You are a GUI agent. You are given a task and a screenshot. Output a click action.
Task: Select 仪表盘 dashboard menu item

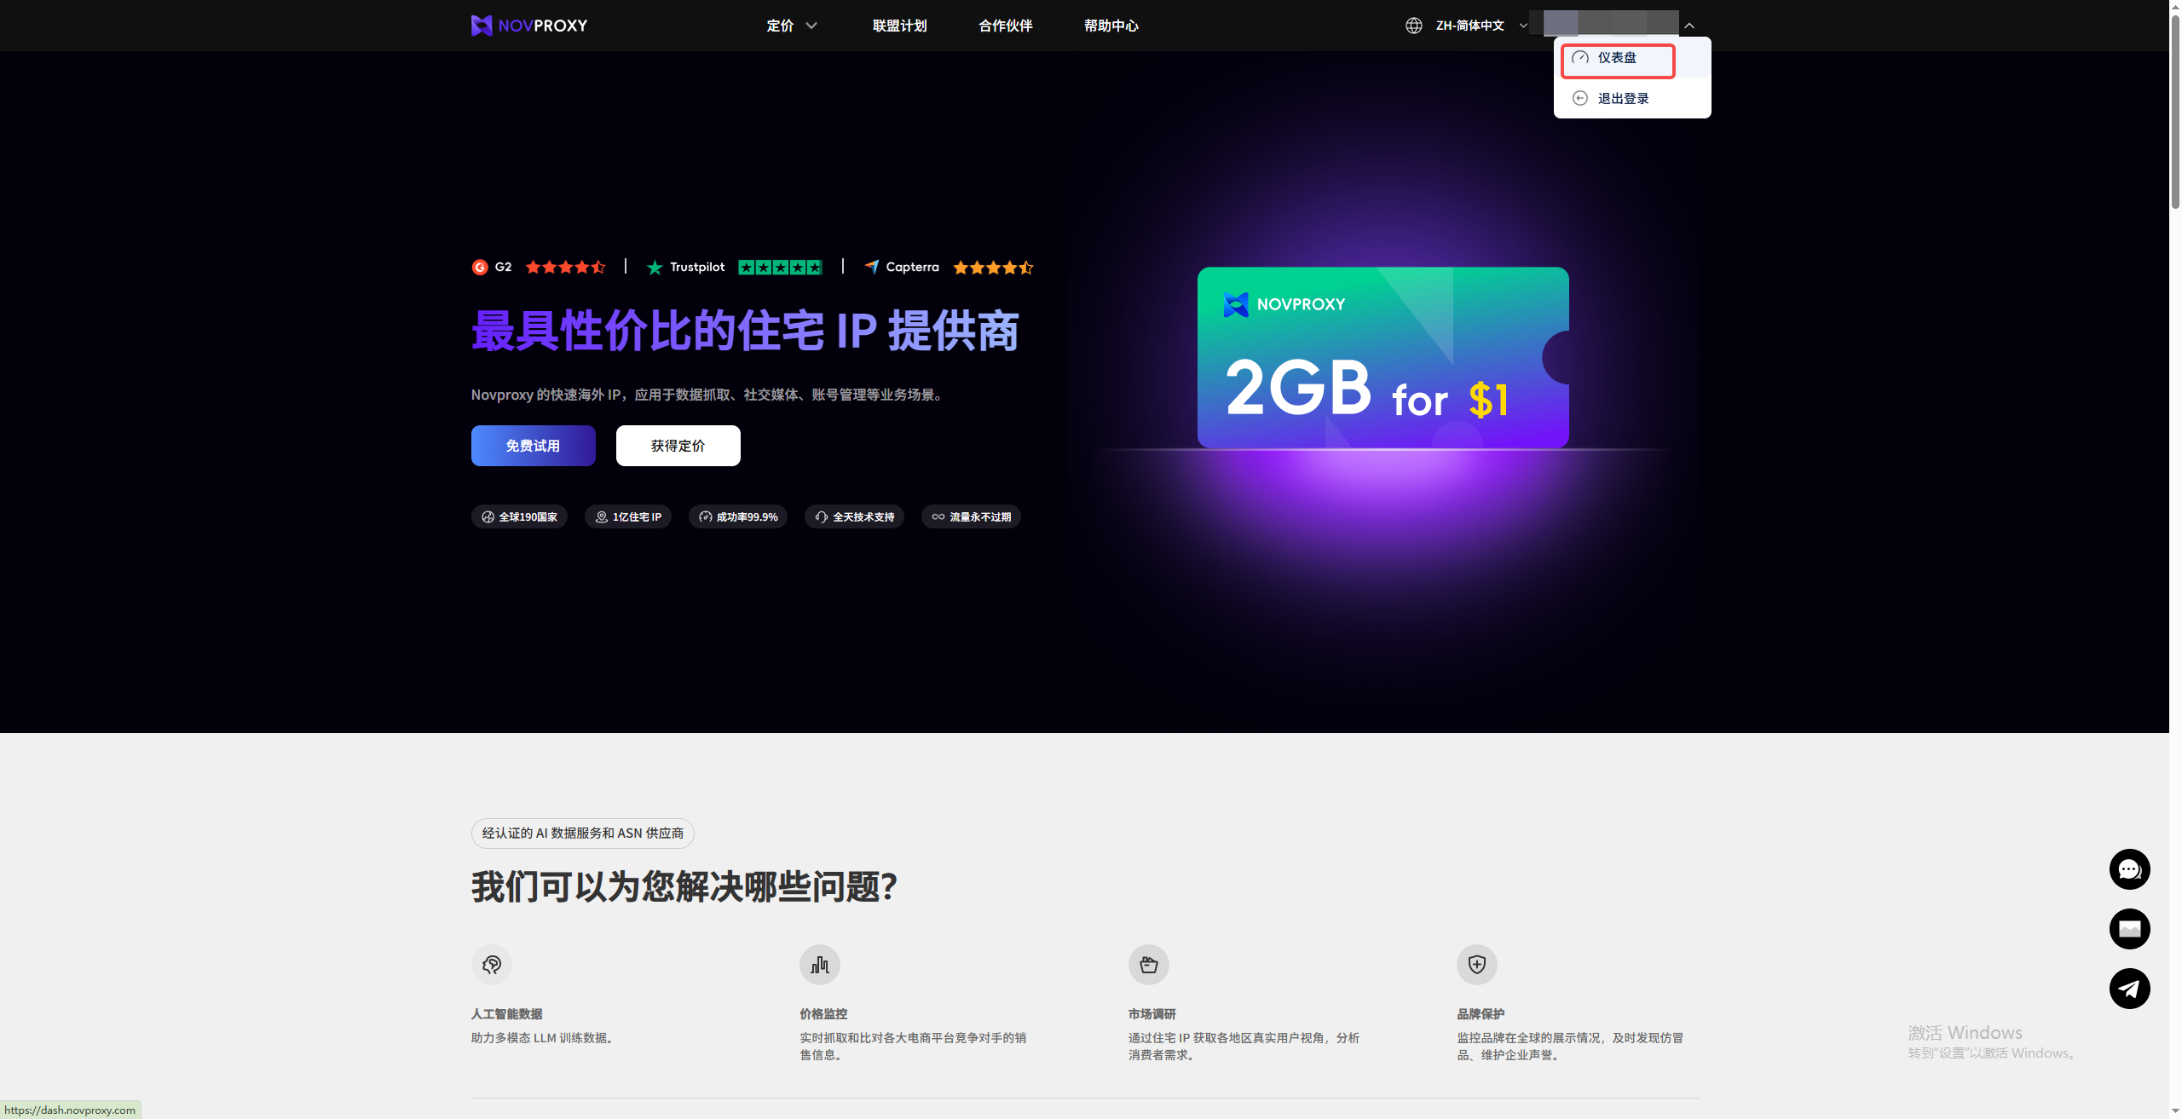click(x=1617, y=58)
